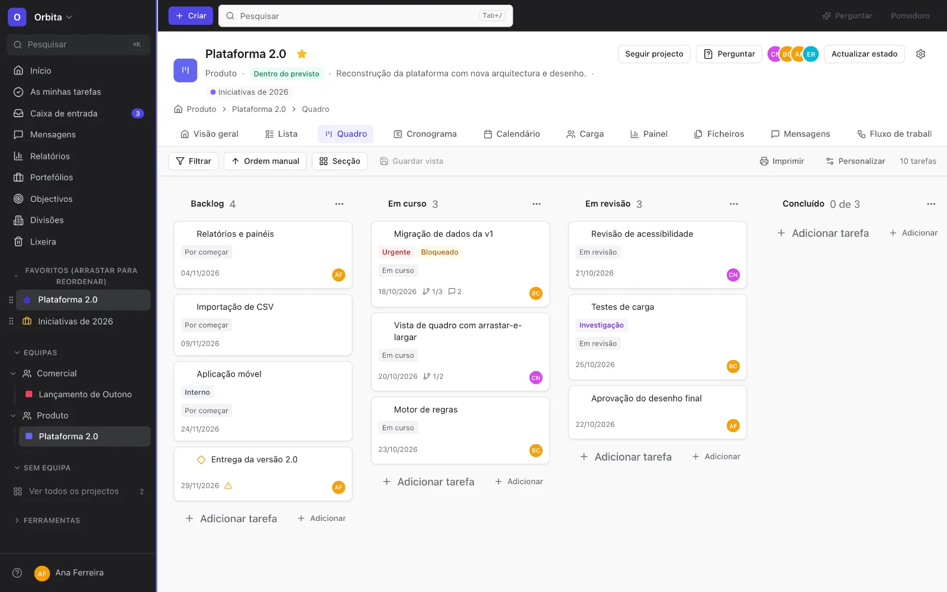Change the Ordem manual sorting
The width and height of the screenshot is (947, 592).
click(265, 161)
